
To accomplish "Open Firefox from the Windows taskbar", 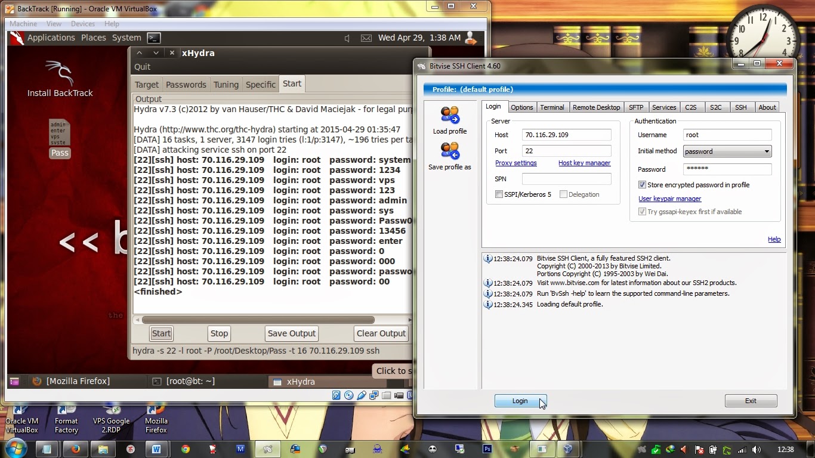I will (x=75, y=449).
